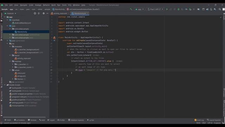Expand the ic_launcher_round mipmap node
225x127 pixels.
pyautogui.click(x=13, y=67)
